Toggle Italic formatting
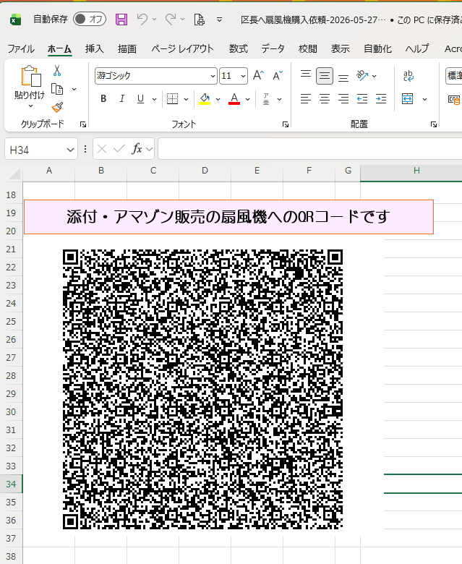This screenshot has width=462, height=564. [x=122, y=98]
